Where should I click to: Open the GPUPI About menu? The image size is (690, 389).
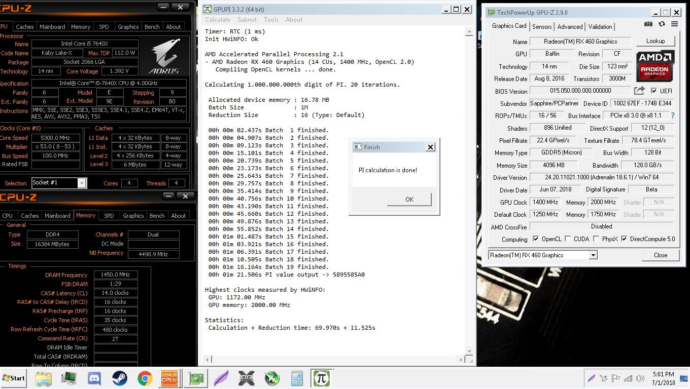294,20
